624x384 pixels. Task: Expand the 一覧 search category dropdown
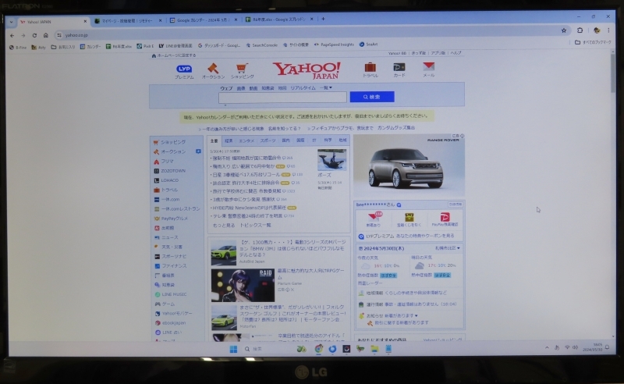326,87
